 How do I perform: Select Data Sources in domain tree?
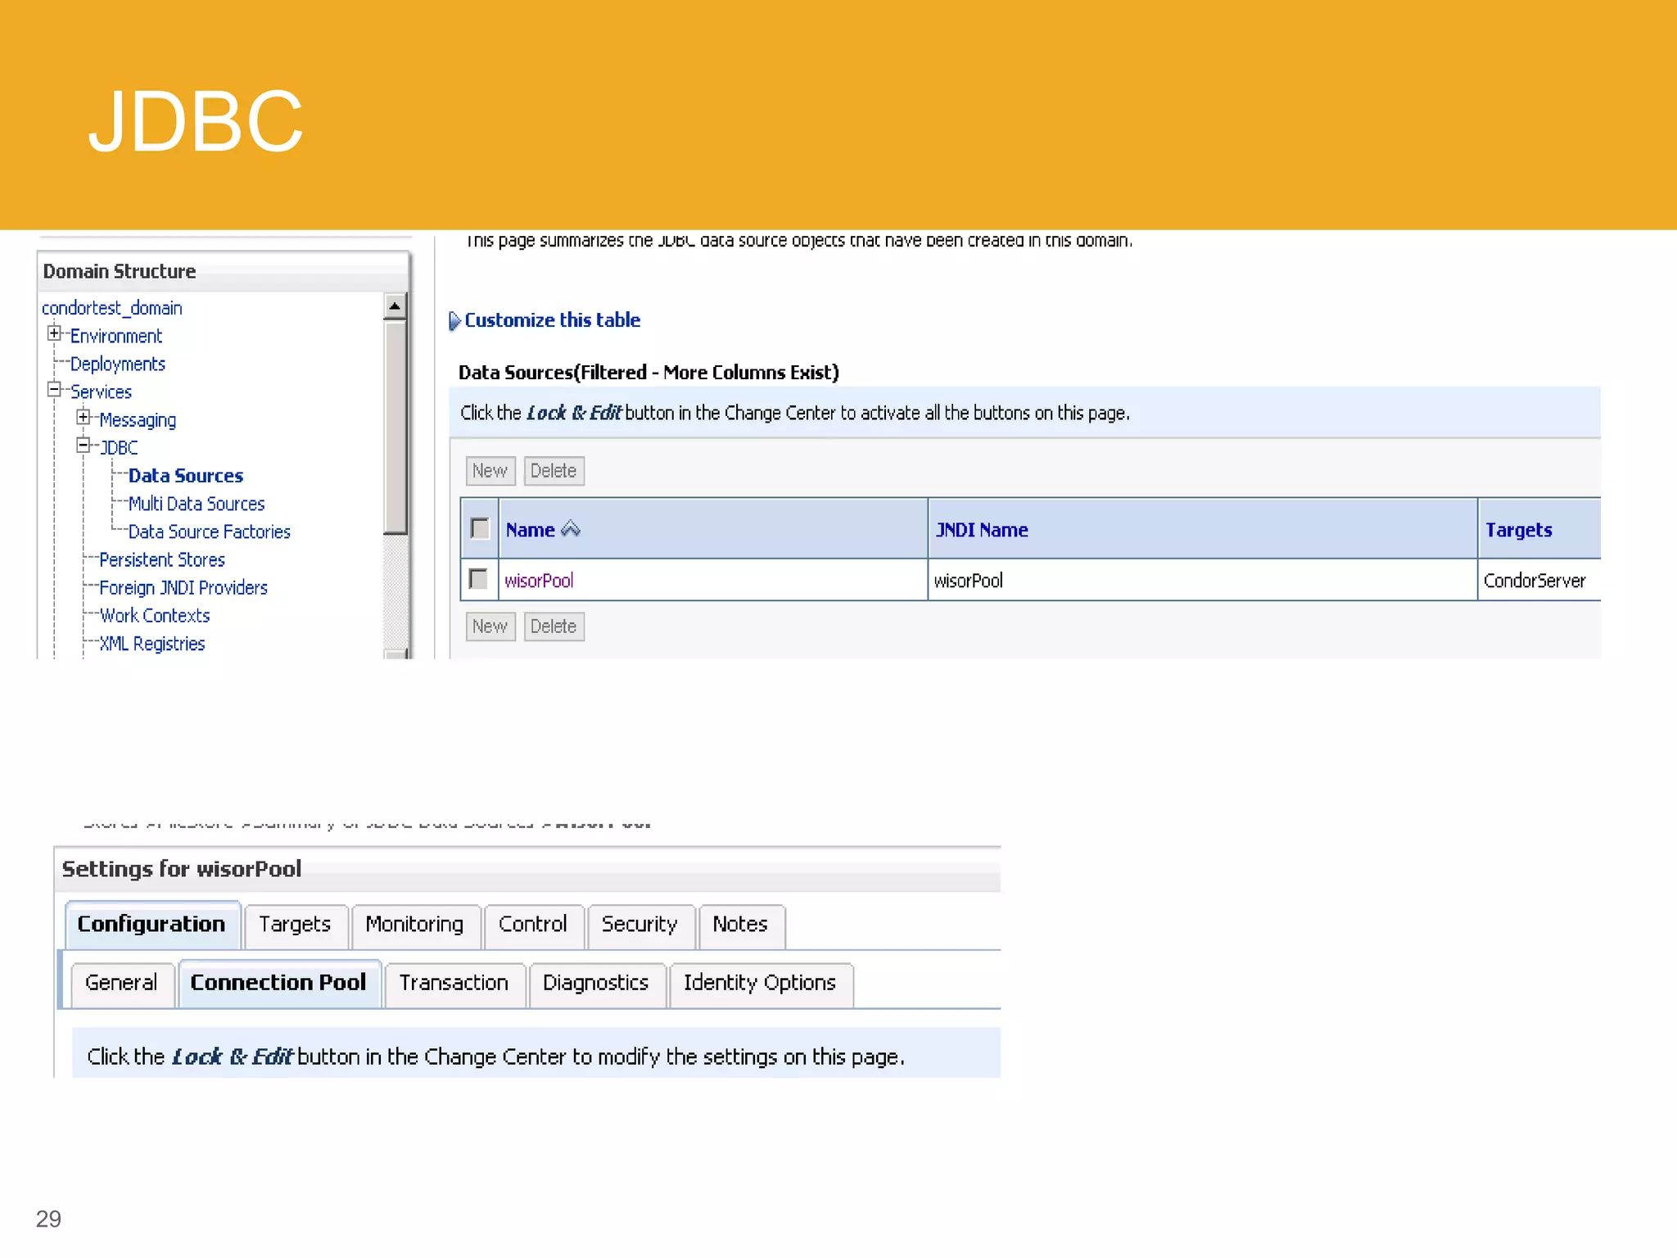[x=186, y=476]
